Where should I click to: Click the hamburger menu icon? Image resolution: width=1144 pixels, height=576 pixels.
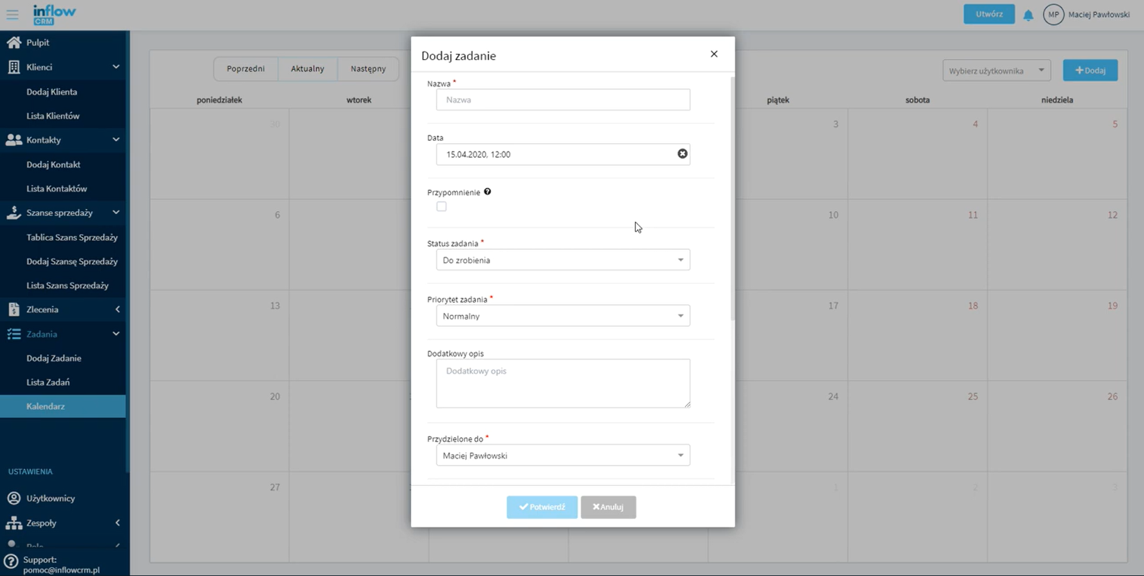click(13, 14)
